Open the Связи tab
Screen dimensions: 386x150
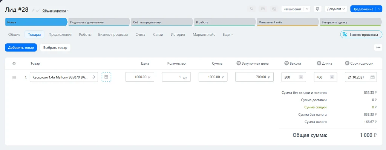point(158,35)
